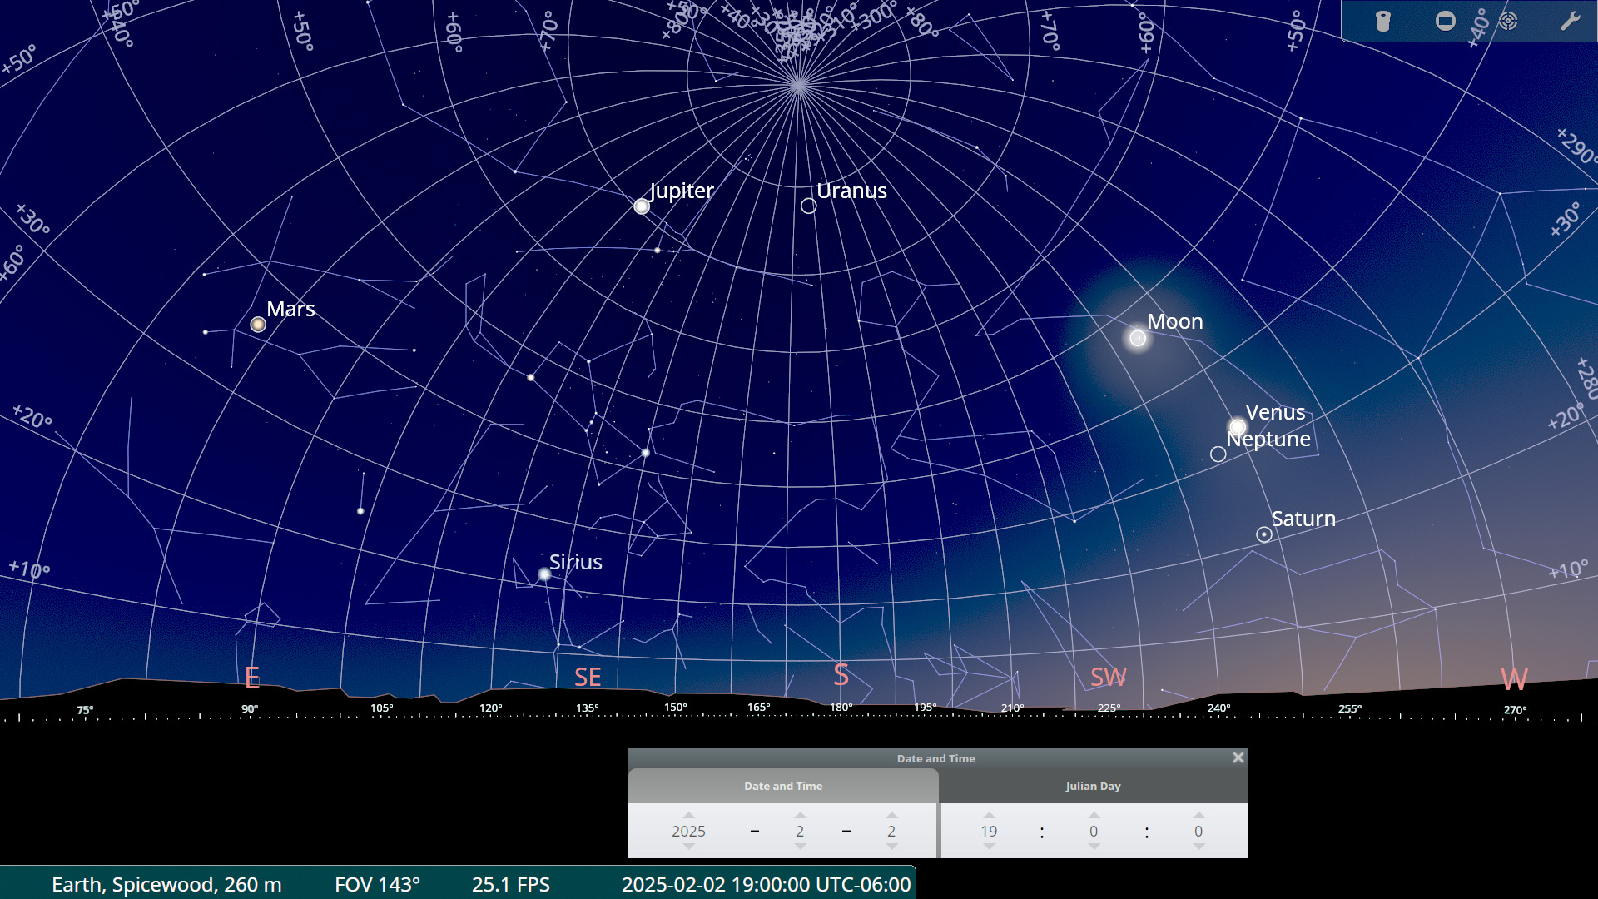Toggle the ocular eyepiece view icon
Viewport: 1598px width, 899px height.
click(1382, 21)
